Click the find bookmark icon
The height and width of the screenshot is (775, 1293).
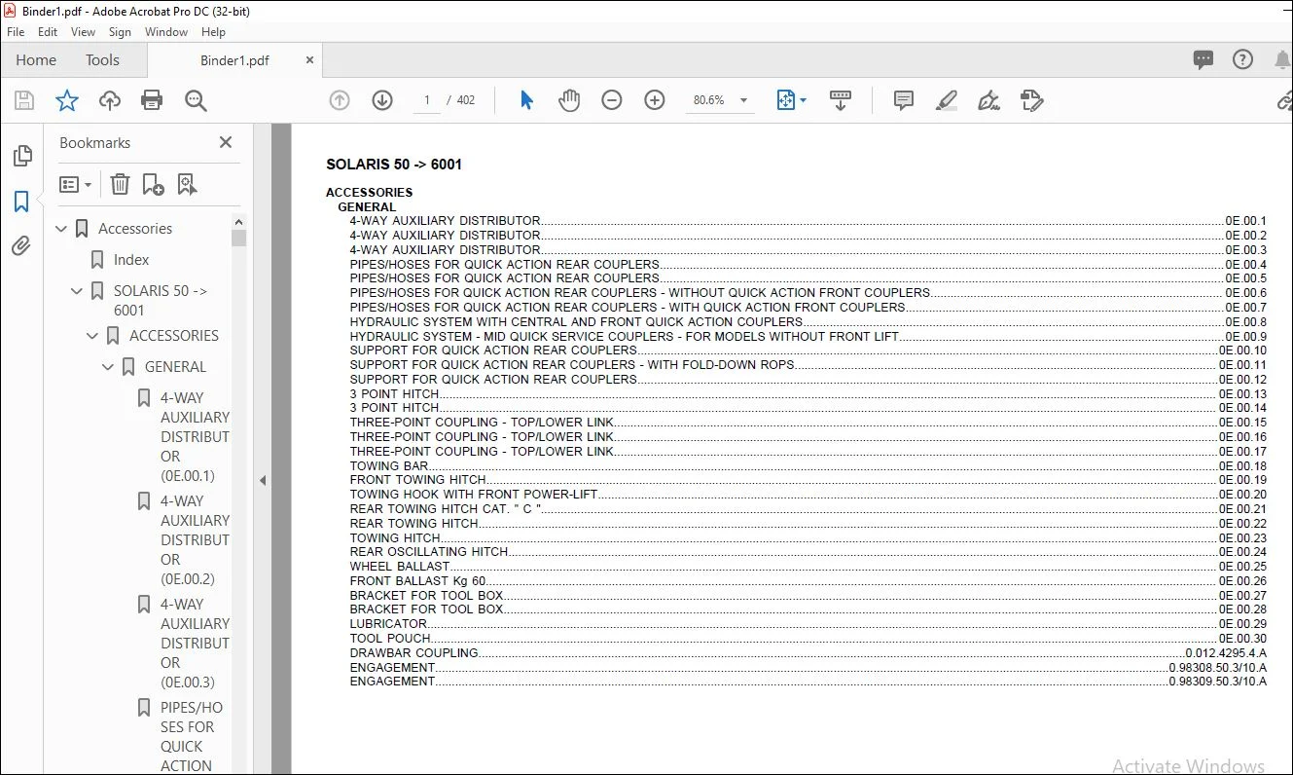[187, 184]
